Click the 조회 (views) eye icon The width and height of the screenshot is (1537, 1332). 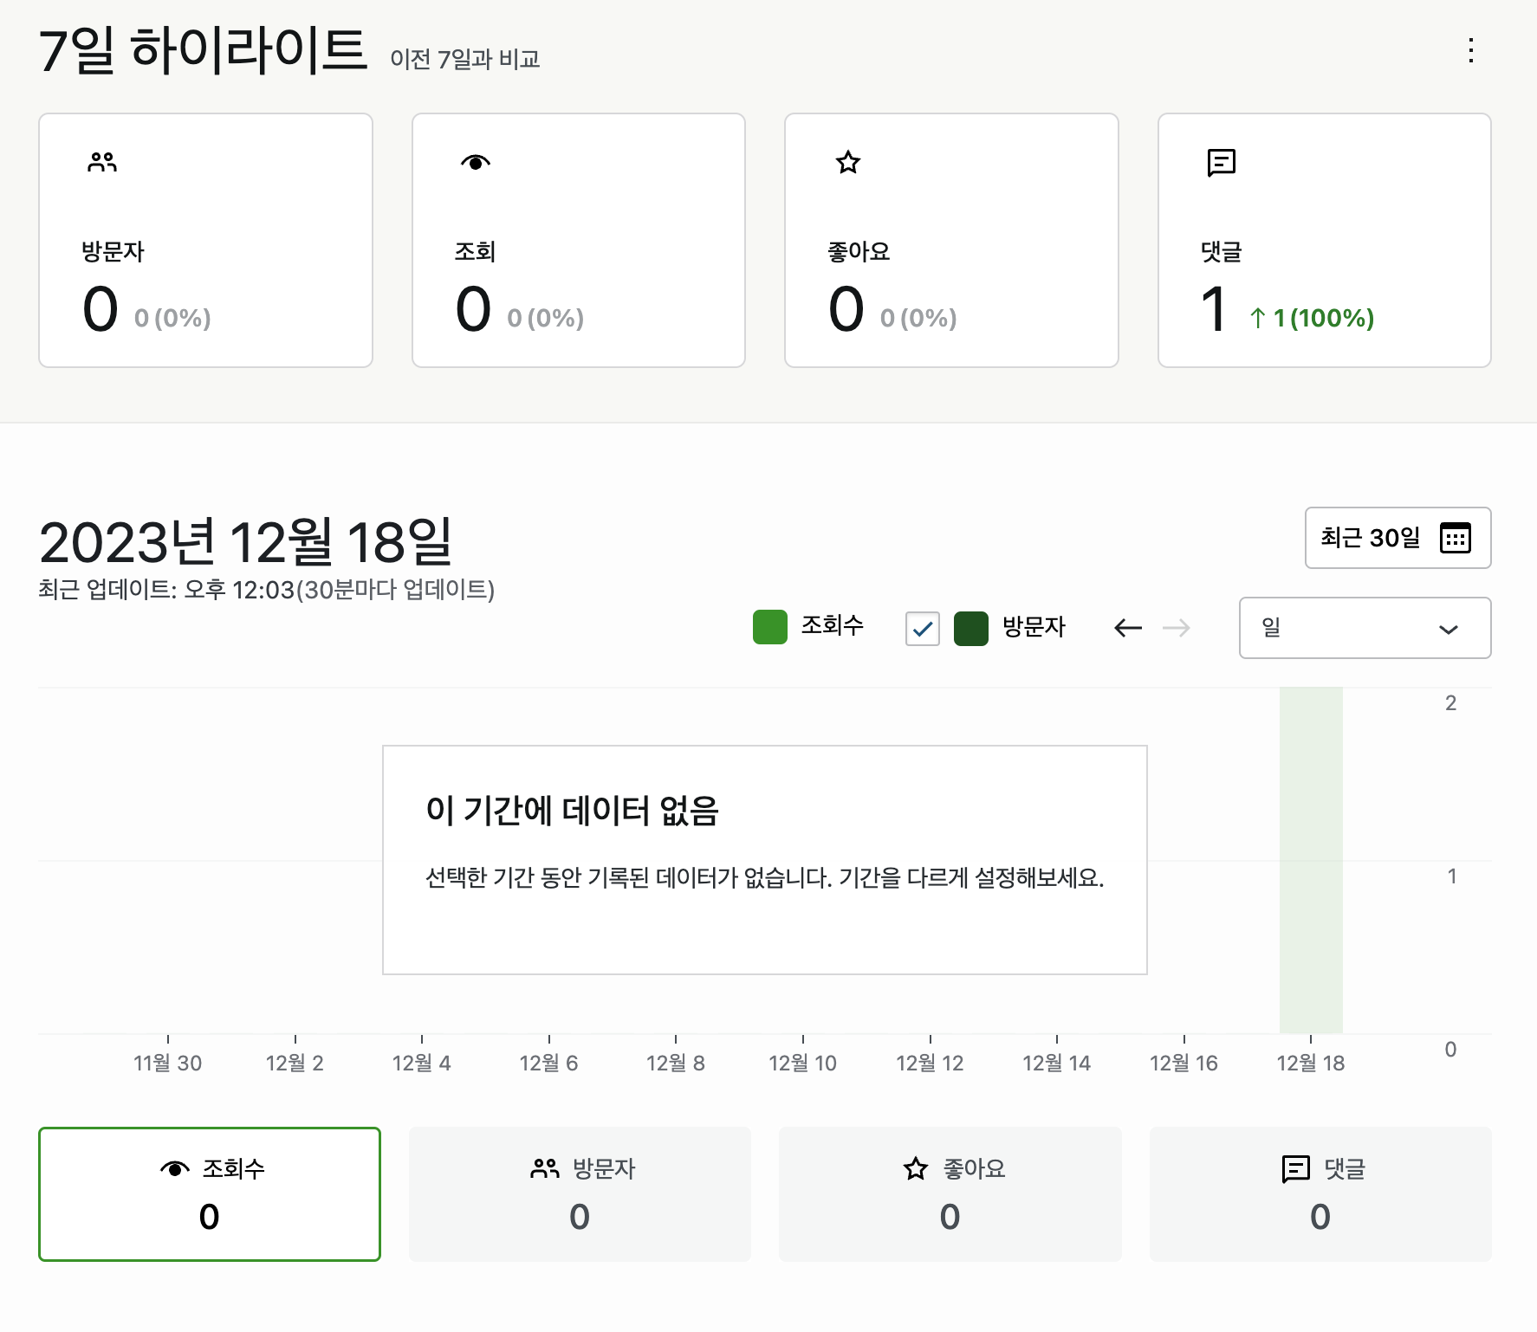point(476,161)
